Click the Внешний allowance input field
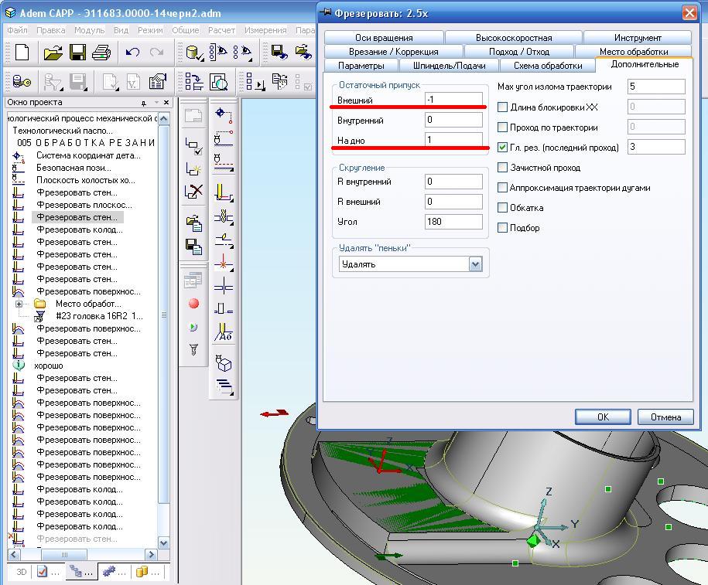Viewport: 708px width, 585px height. coord(453,99)
